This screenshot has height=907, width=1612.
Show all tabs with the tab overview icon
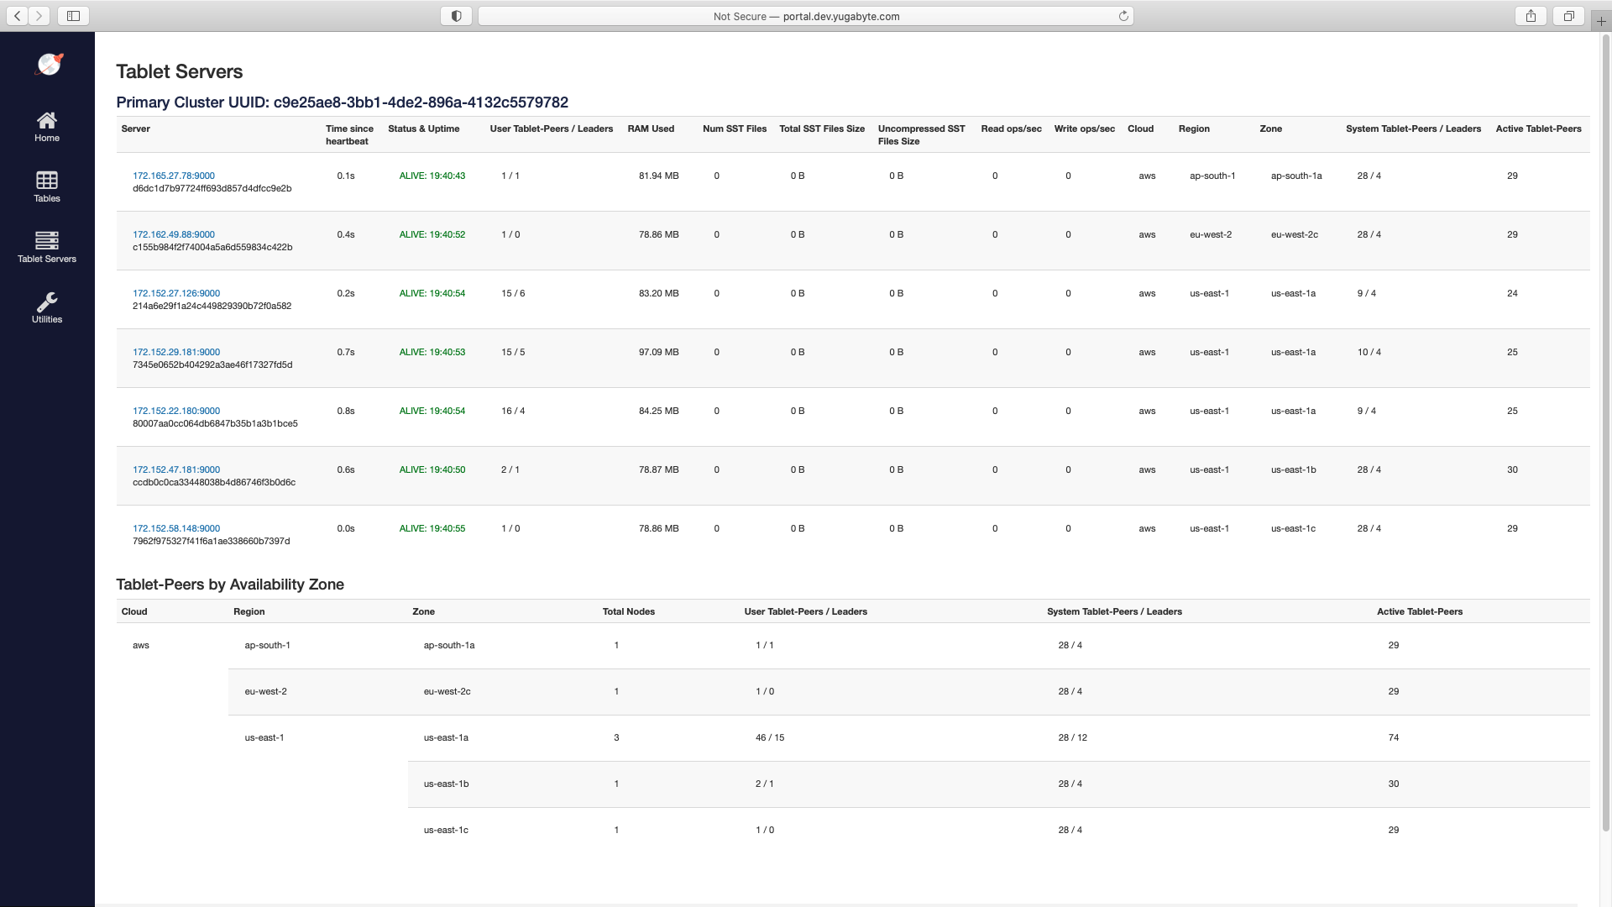coord(1568,15)
